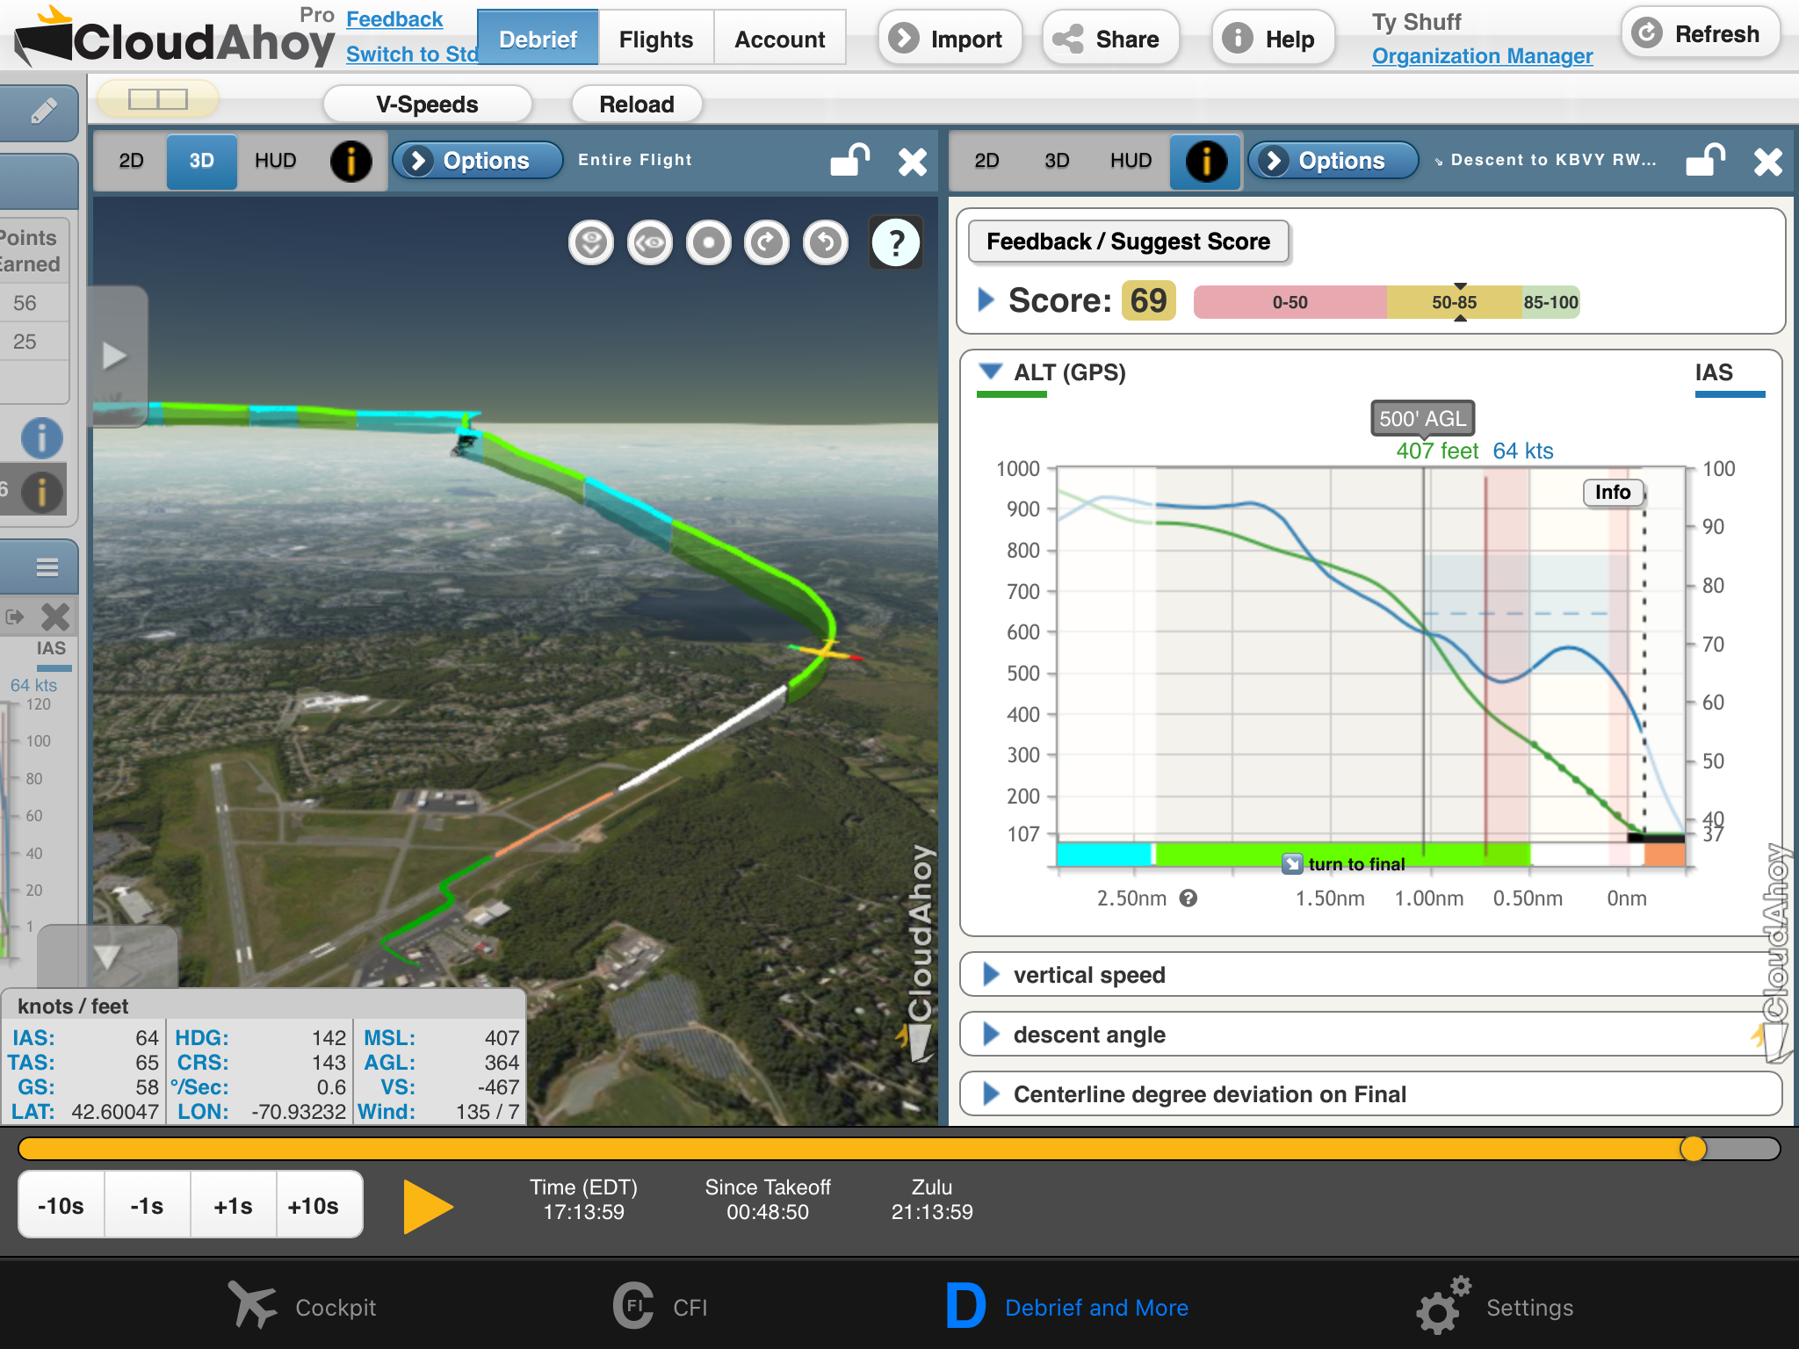Click the hamburger menu icon in left sidebar
The height and width of the screenshot is (1349, 1799).
pyautogui.click(x=47, y=567)
